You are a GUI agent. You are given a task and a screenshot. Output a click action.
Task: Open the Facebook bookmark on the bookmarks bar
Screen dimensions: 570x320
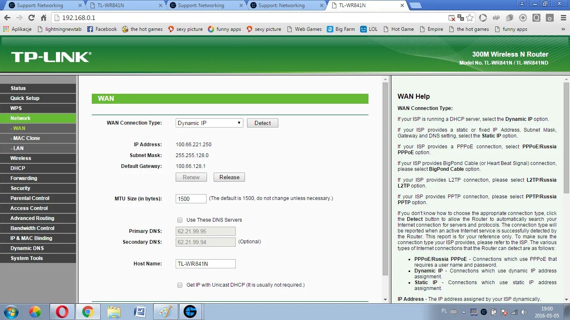coord(101,29)
